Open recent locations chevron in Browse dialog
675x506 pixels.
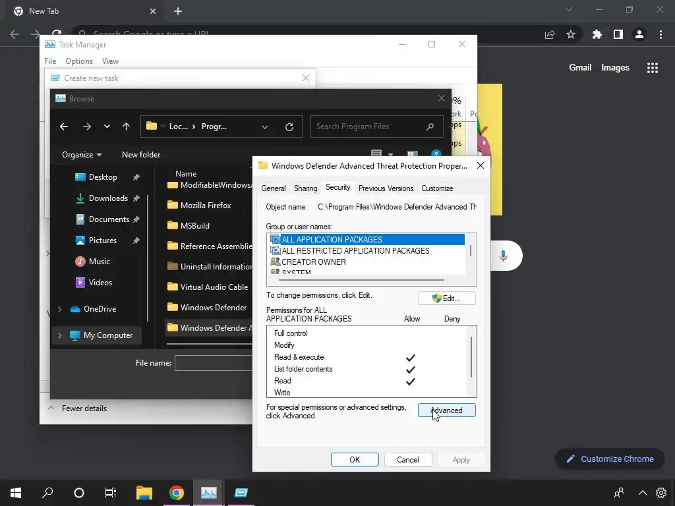coord(107,126)
